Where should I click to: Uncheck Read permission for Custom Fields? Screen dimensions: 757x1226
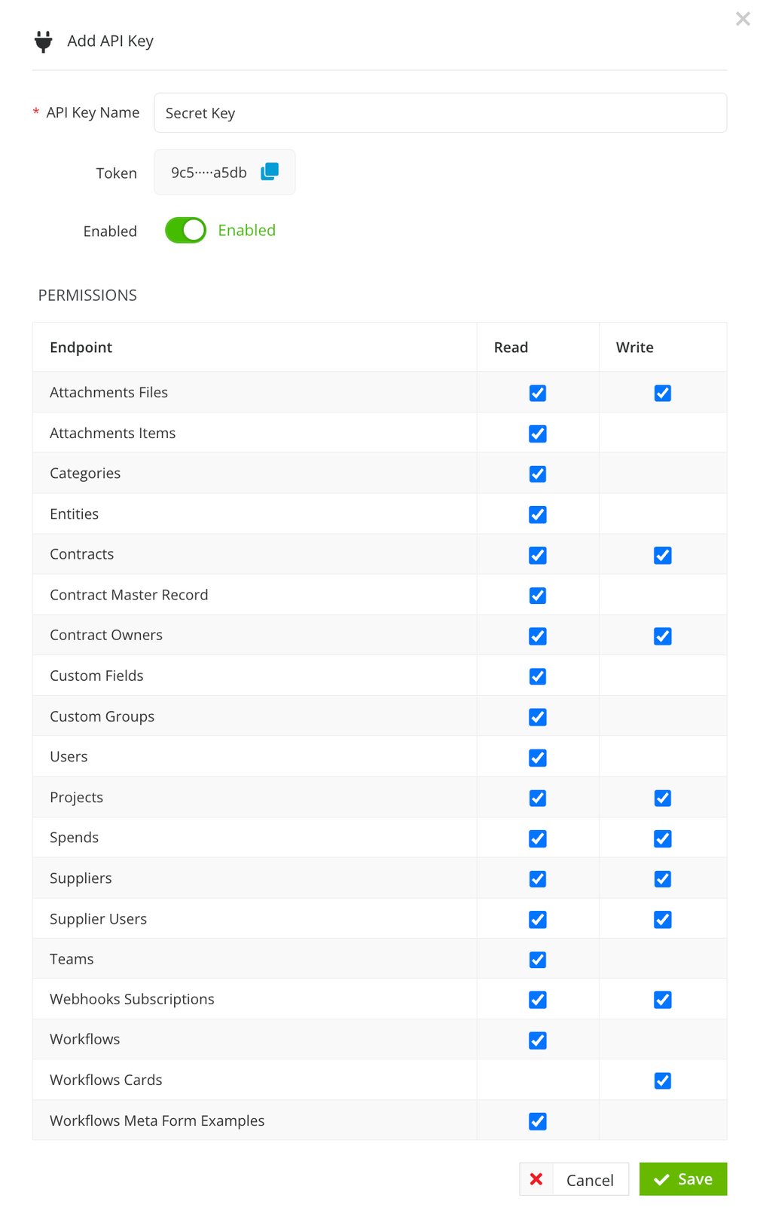(x=537, y=676)
